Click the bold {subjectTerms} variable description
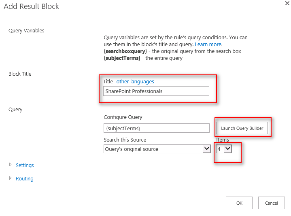 coord(122,58)
